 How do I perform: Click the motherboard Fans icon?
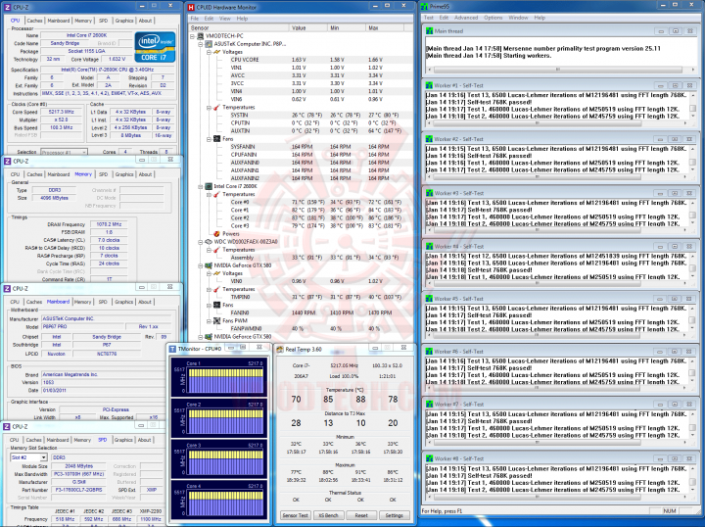pyautogui.click(x=216, y=139)
